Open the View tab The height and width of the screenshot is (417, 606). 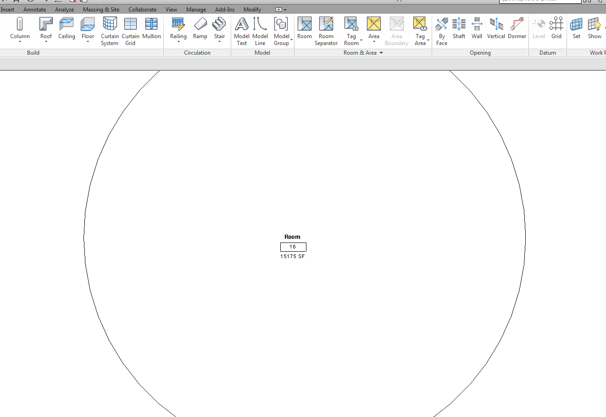point(171,10)
